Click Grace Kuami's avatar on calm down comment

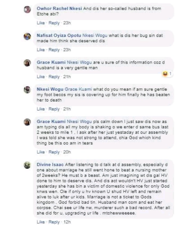point(27,122)
